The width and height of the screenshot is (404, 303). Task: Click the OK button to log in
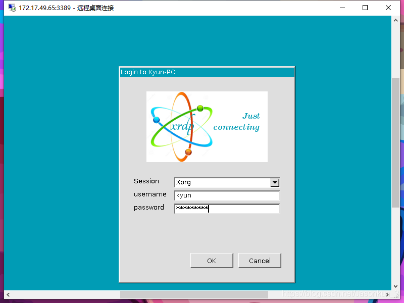[x=212, y=261]
